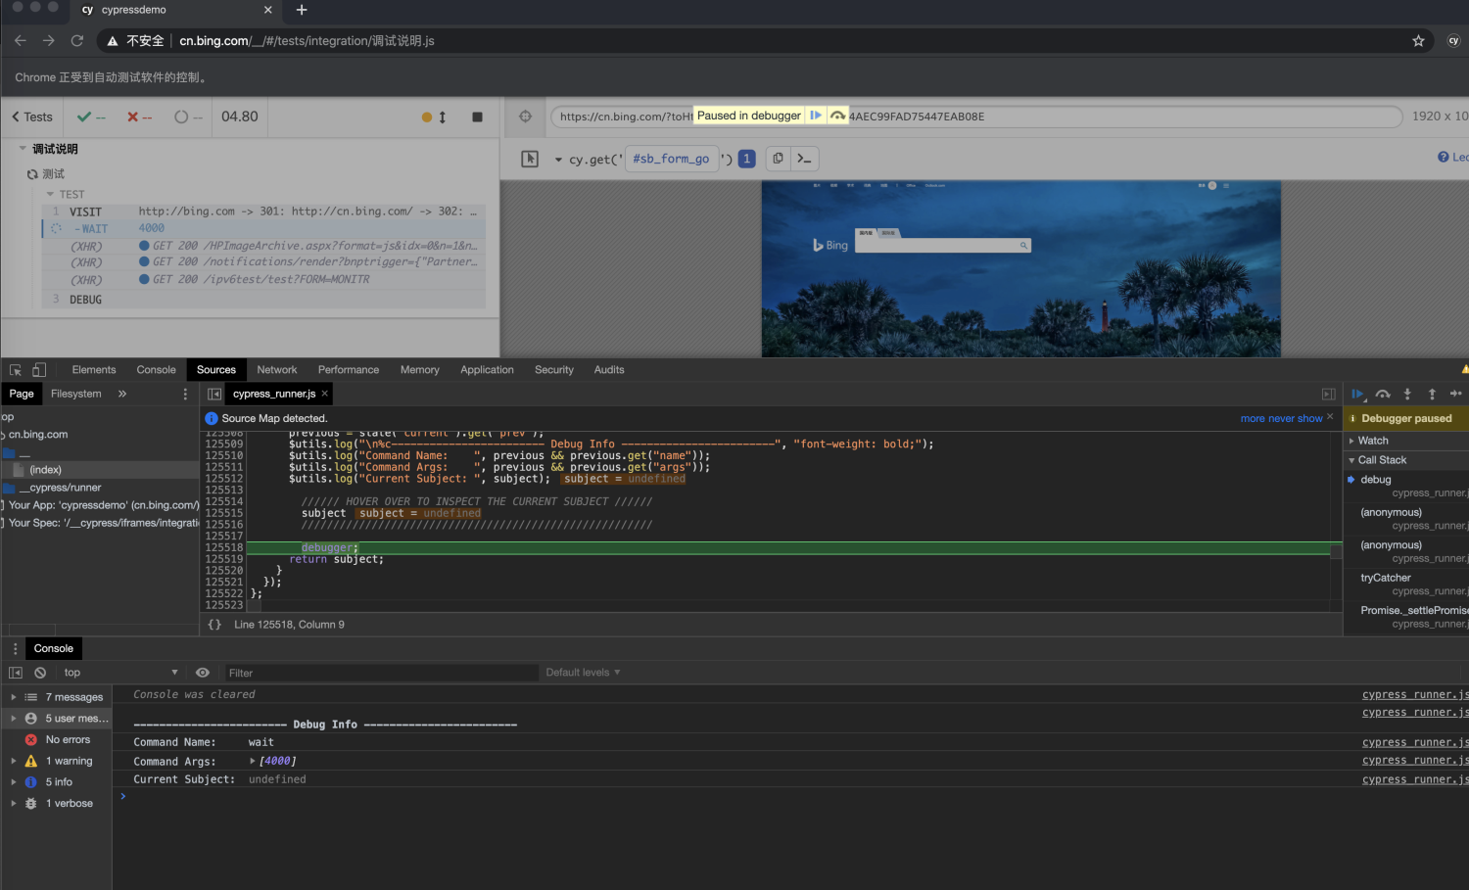Bookmark the page with the star icon
The height and width of the screenshot is (890, 1469).
tap(1418, 40)
